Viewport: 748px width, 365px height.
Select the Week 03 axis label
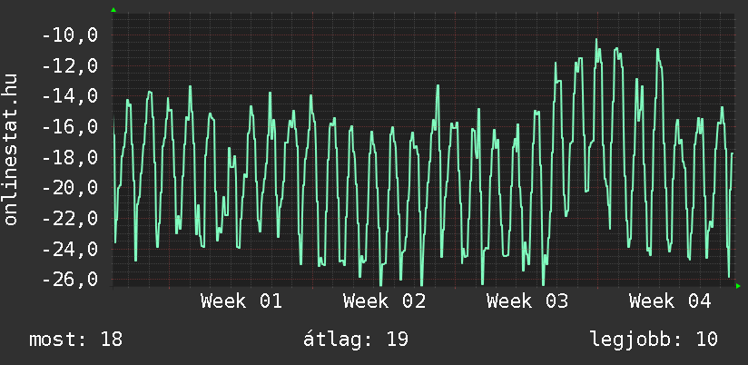point(527,301)
